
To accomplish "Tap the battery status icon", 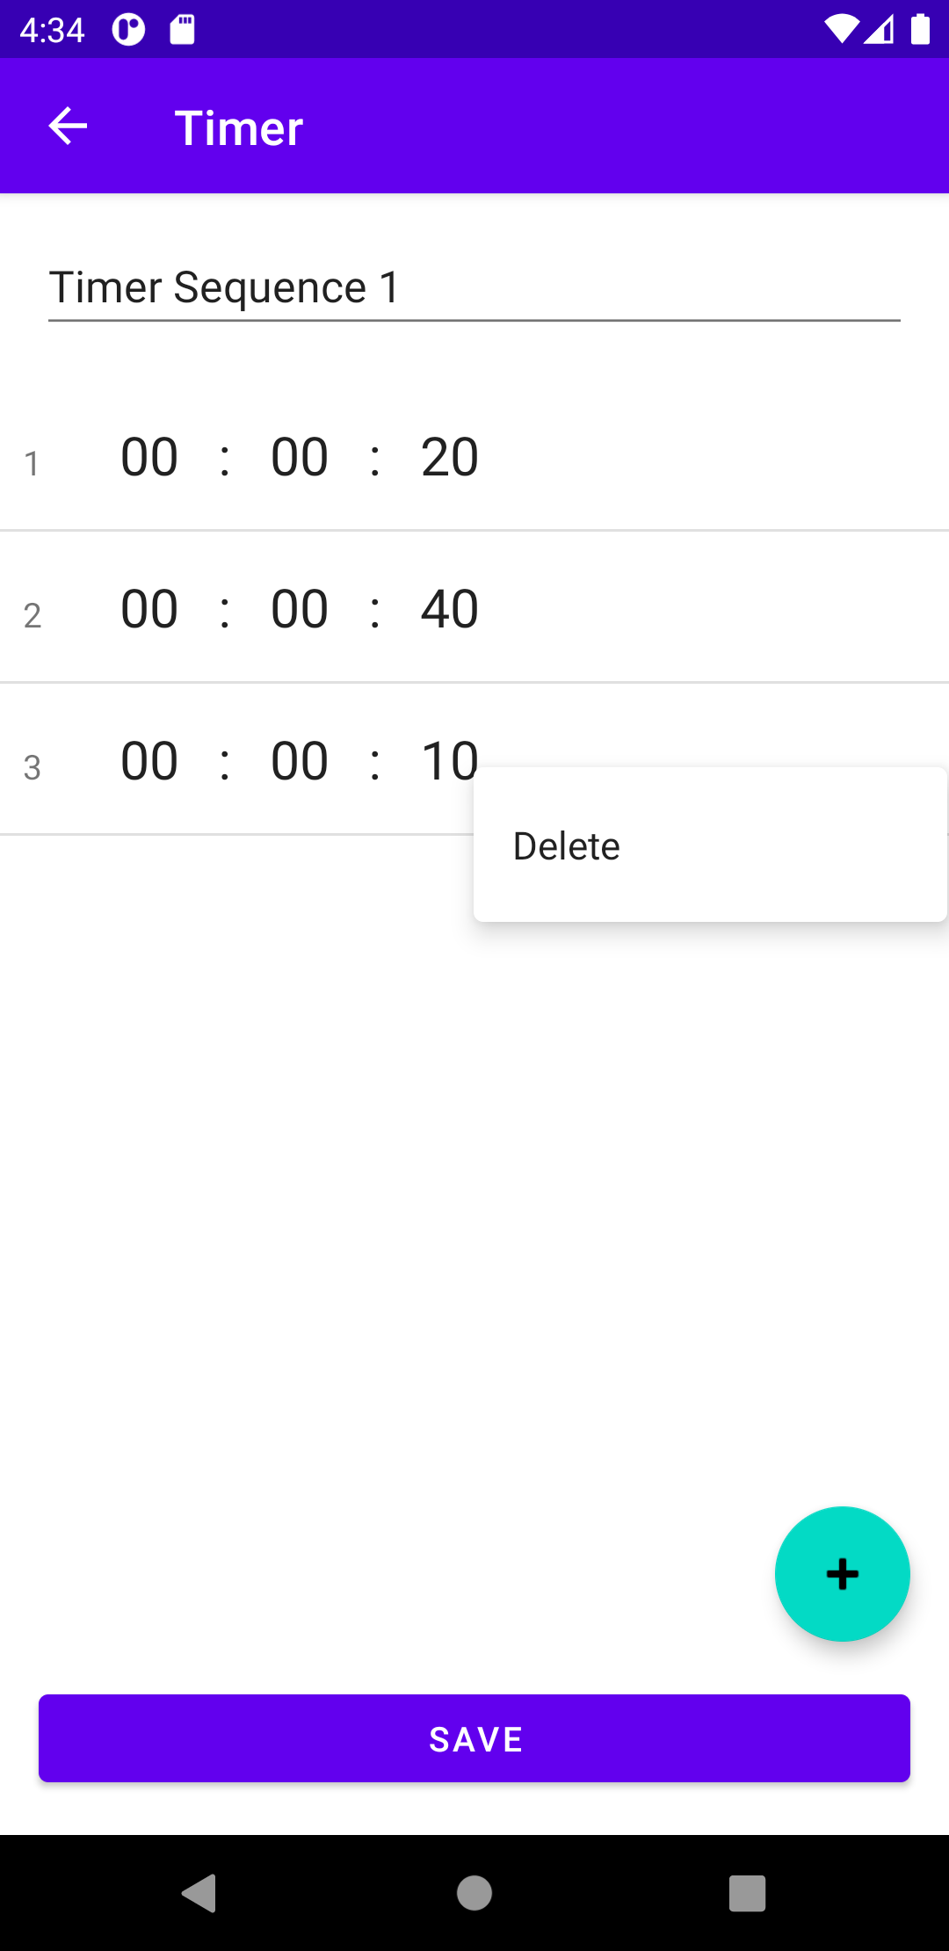I will point(920,29).
